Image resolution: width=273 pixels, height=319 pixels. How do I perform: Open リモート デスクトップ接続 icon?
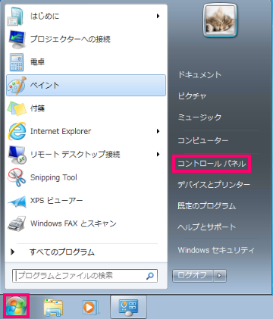click(17, 155)
